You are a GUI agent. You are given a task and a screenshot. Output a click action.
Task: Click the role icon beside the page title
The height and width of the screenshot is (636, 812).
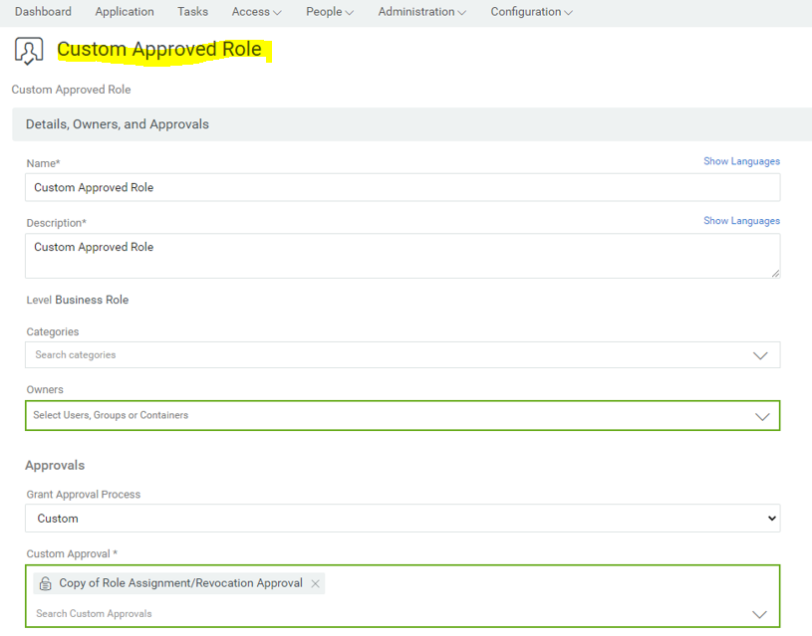(x=29, y=51)
